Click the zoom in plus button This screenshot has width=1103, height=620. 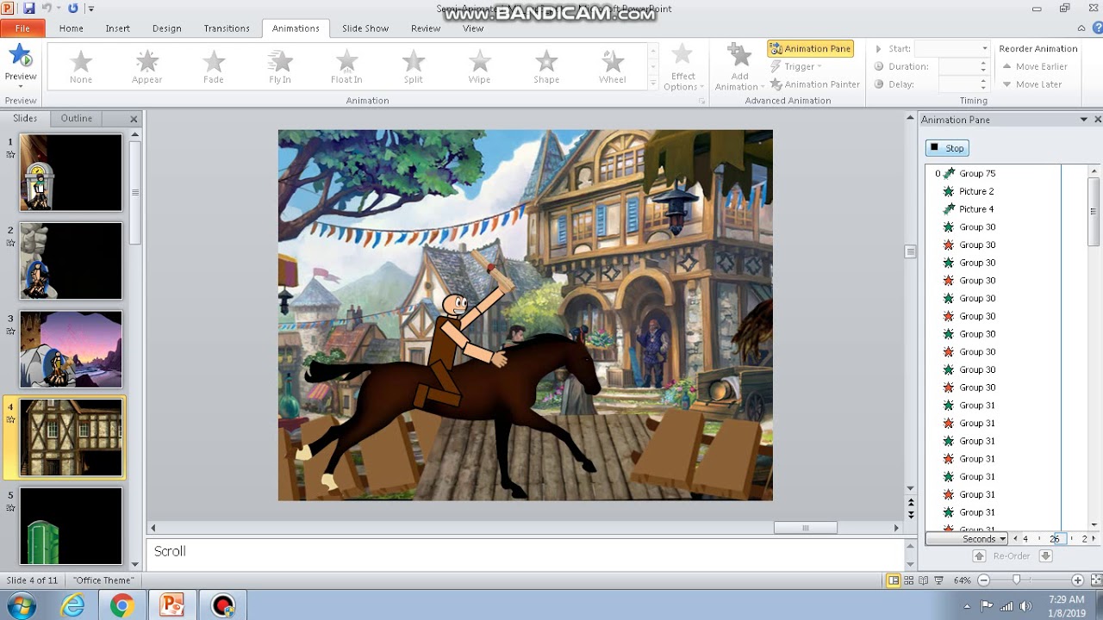1077,580
